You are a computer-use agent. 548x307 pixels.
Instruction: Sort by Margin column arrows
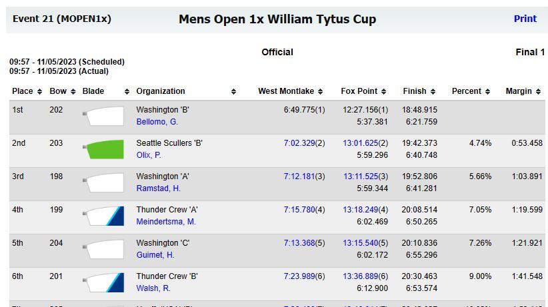pyautogui.click(x=538, y=91)
